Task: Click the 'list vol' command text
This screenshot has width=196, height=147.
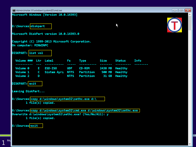Action: pyautogui.click(x=36, y=53)
